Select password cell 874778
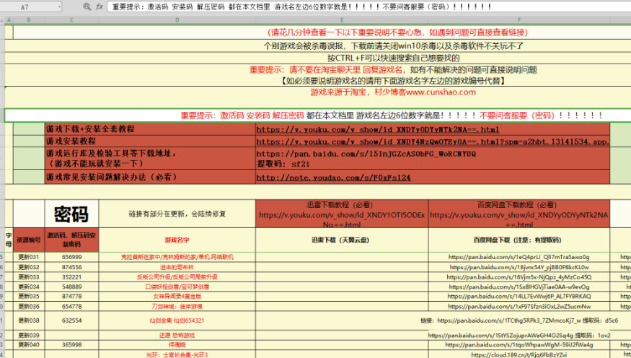The width and height of the screenshot is (631, 358). [x=71, y=297]
